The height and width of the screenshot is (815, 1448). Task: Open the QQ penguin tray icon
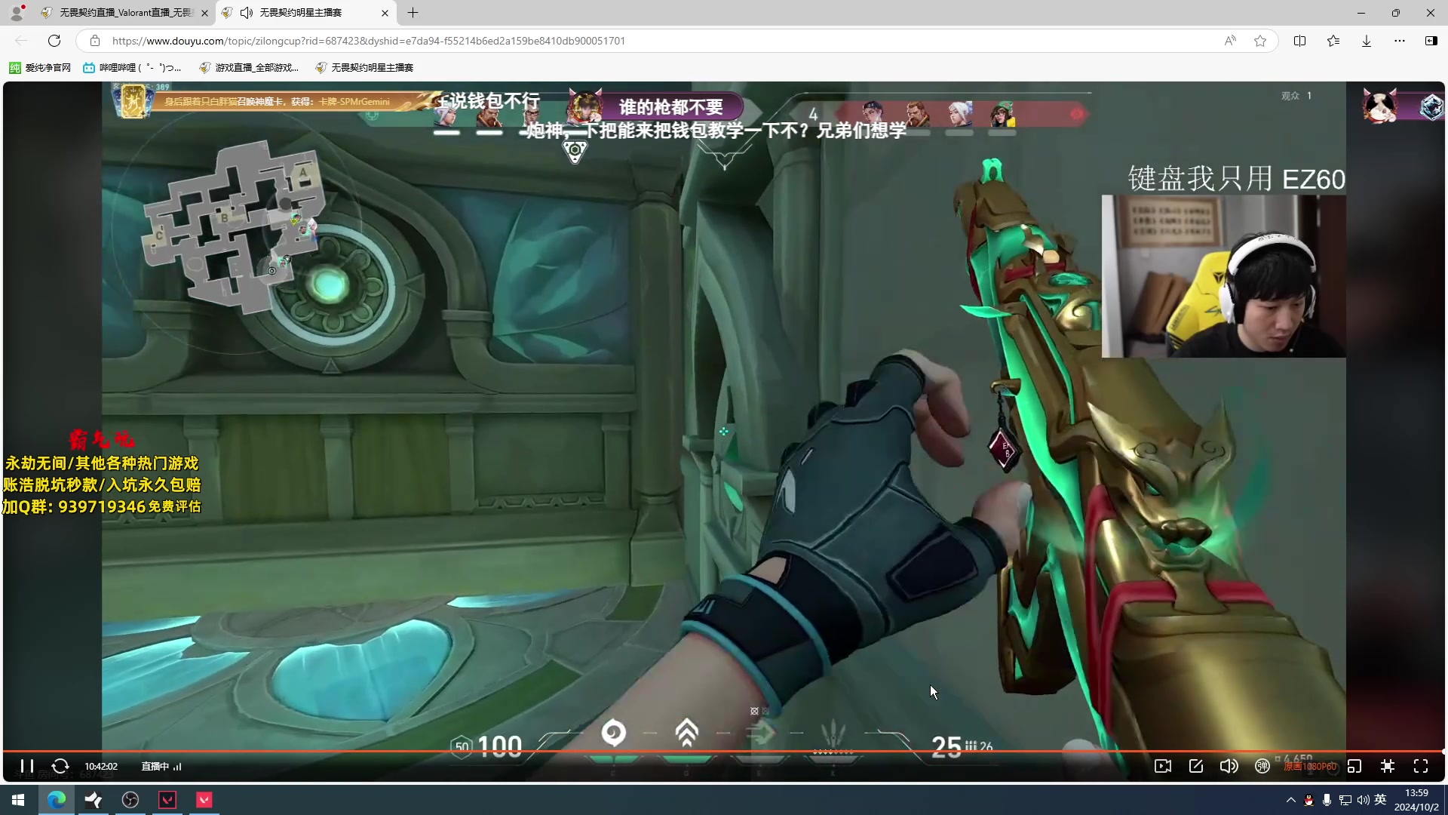pos(1309,800)
